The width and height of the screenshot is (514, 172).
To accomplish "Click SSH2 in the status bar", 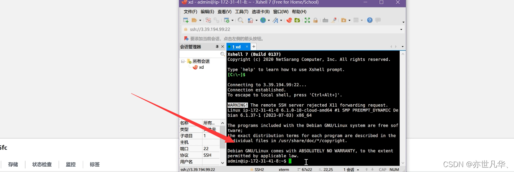I will 257,169.
